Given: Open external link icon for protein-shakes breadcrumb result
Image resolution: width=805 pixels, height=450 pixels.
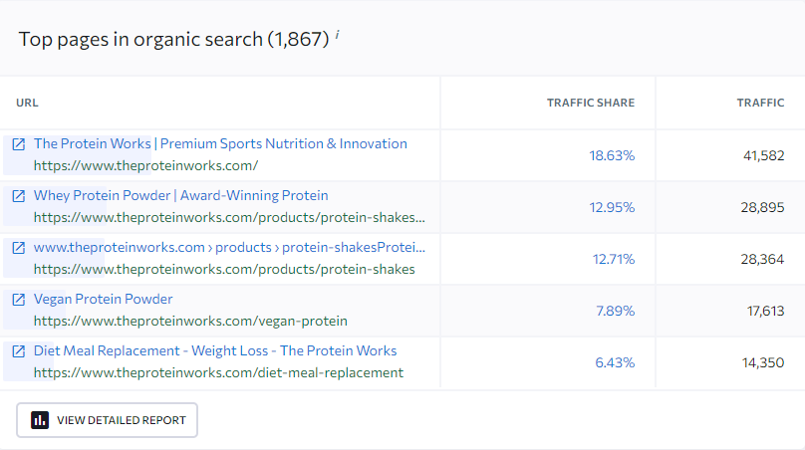Looking at the screenshot, I should [18, 248].
